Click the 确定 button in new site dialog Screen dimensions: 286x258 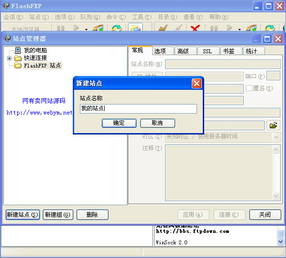tap(119, 123)
